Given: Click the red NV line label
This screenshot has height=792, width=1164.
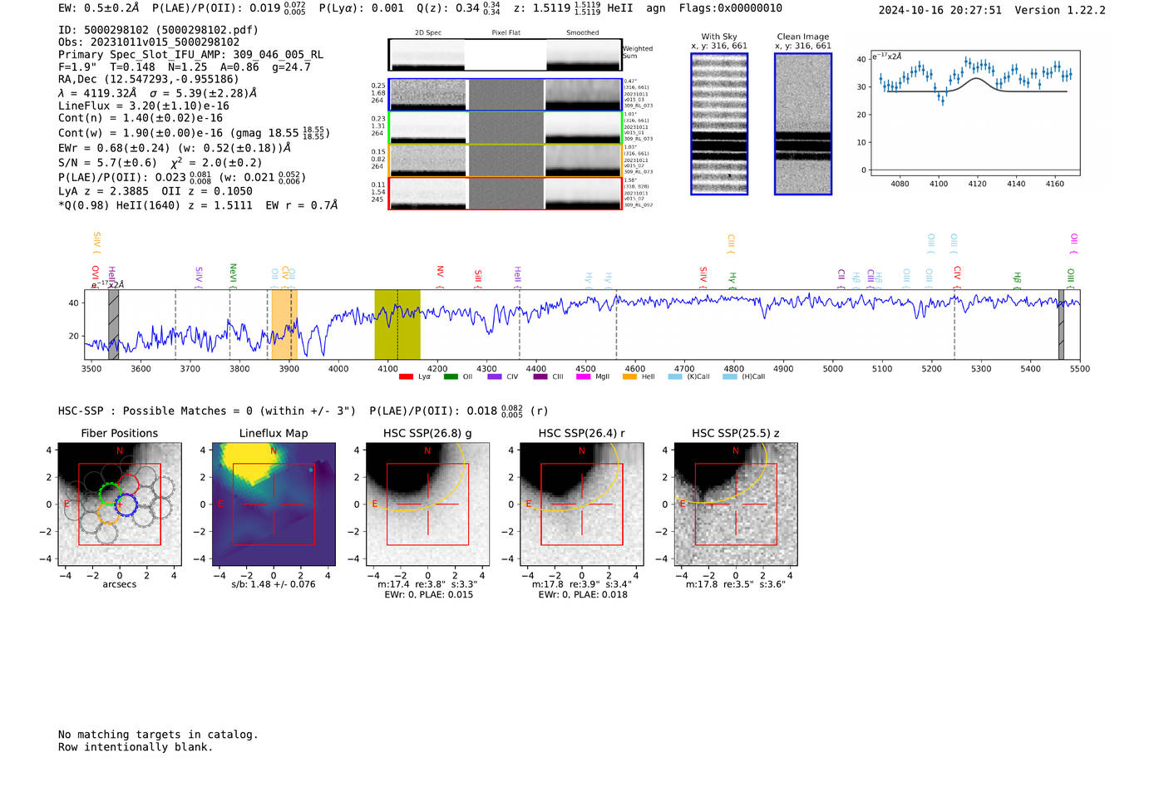Looking at the screenshot, I should pyautogui.click(x=440, y=277).
